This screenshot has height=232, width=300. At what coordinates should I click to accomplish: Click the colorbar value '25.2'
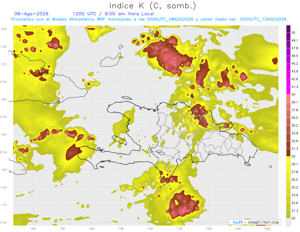tap(295, 187)
